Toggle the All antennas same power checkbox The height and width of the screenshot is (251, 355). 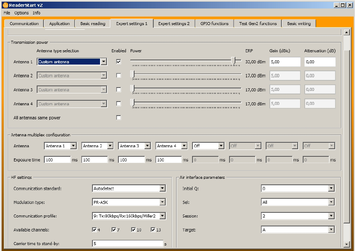click(119, 118)
